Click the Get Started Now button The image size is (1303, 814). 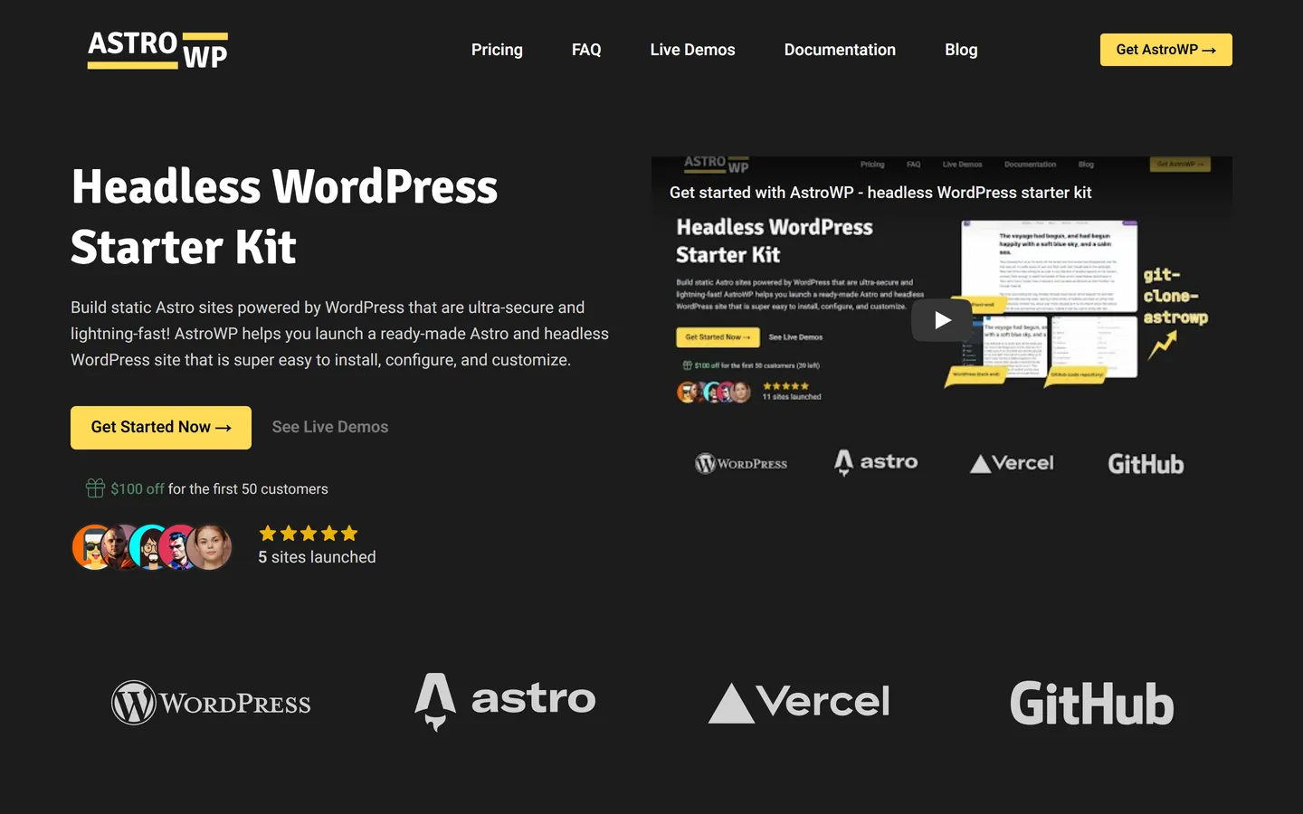click(x=161, y=427)
